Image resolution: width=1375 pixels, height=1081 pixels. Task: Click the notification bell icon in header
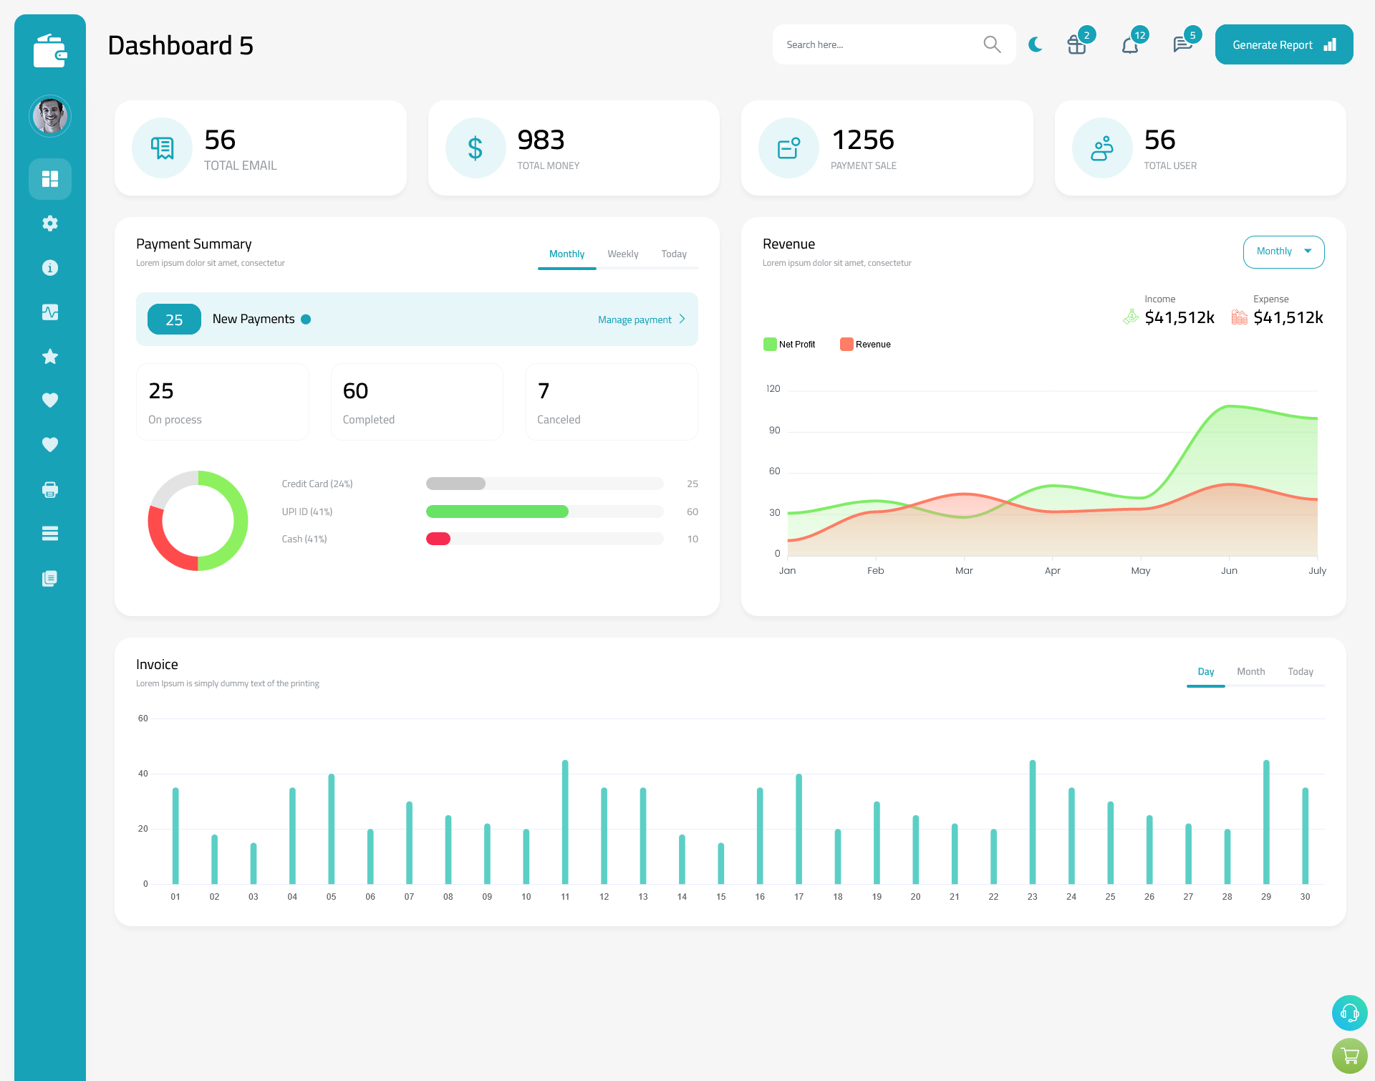coord(1131,44)
